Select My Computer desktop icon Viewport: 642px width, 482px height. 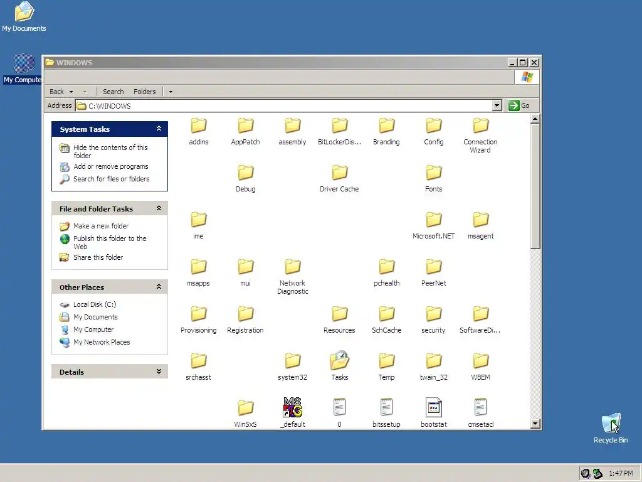tap(23, 68)
